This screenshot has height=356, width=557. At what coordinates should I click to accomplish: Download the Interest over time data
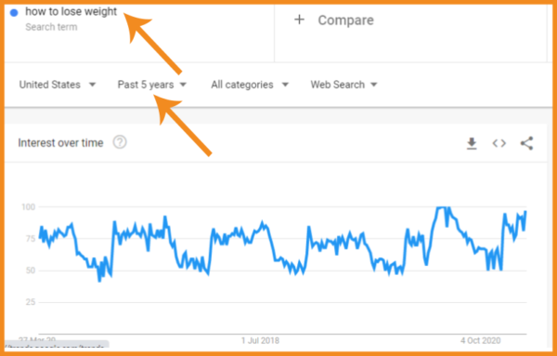tap(472, 143)
